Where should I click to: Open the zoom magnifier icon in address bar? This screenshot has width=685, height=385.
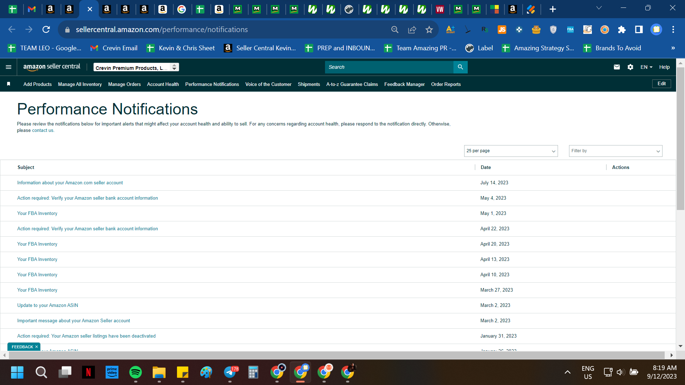(395, 30)
